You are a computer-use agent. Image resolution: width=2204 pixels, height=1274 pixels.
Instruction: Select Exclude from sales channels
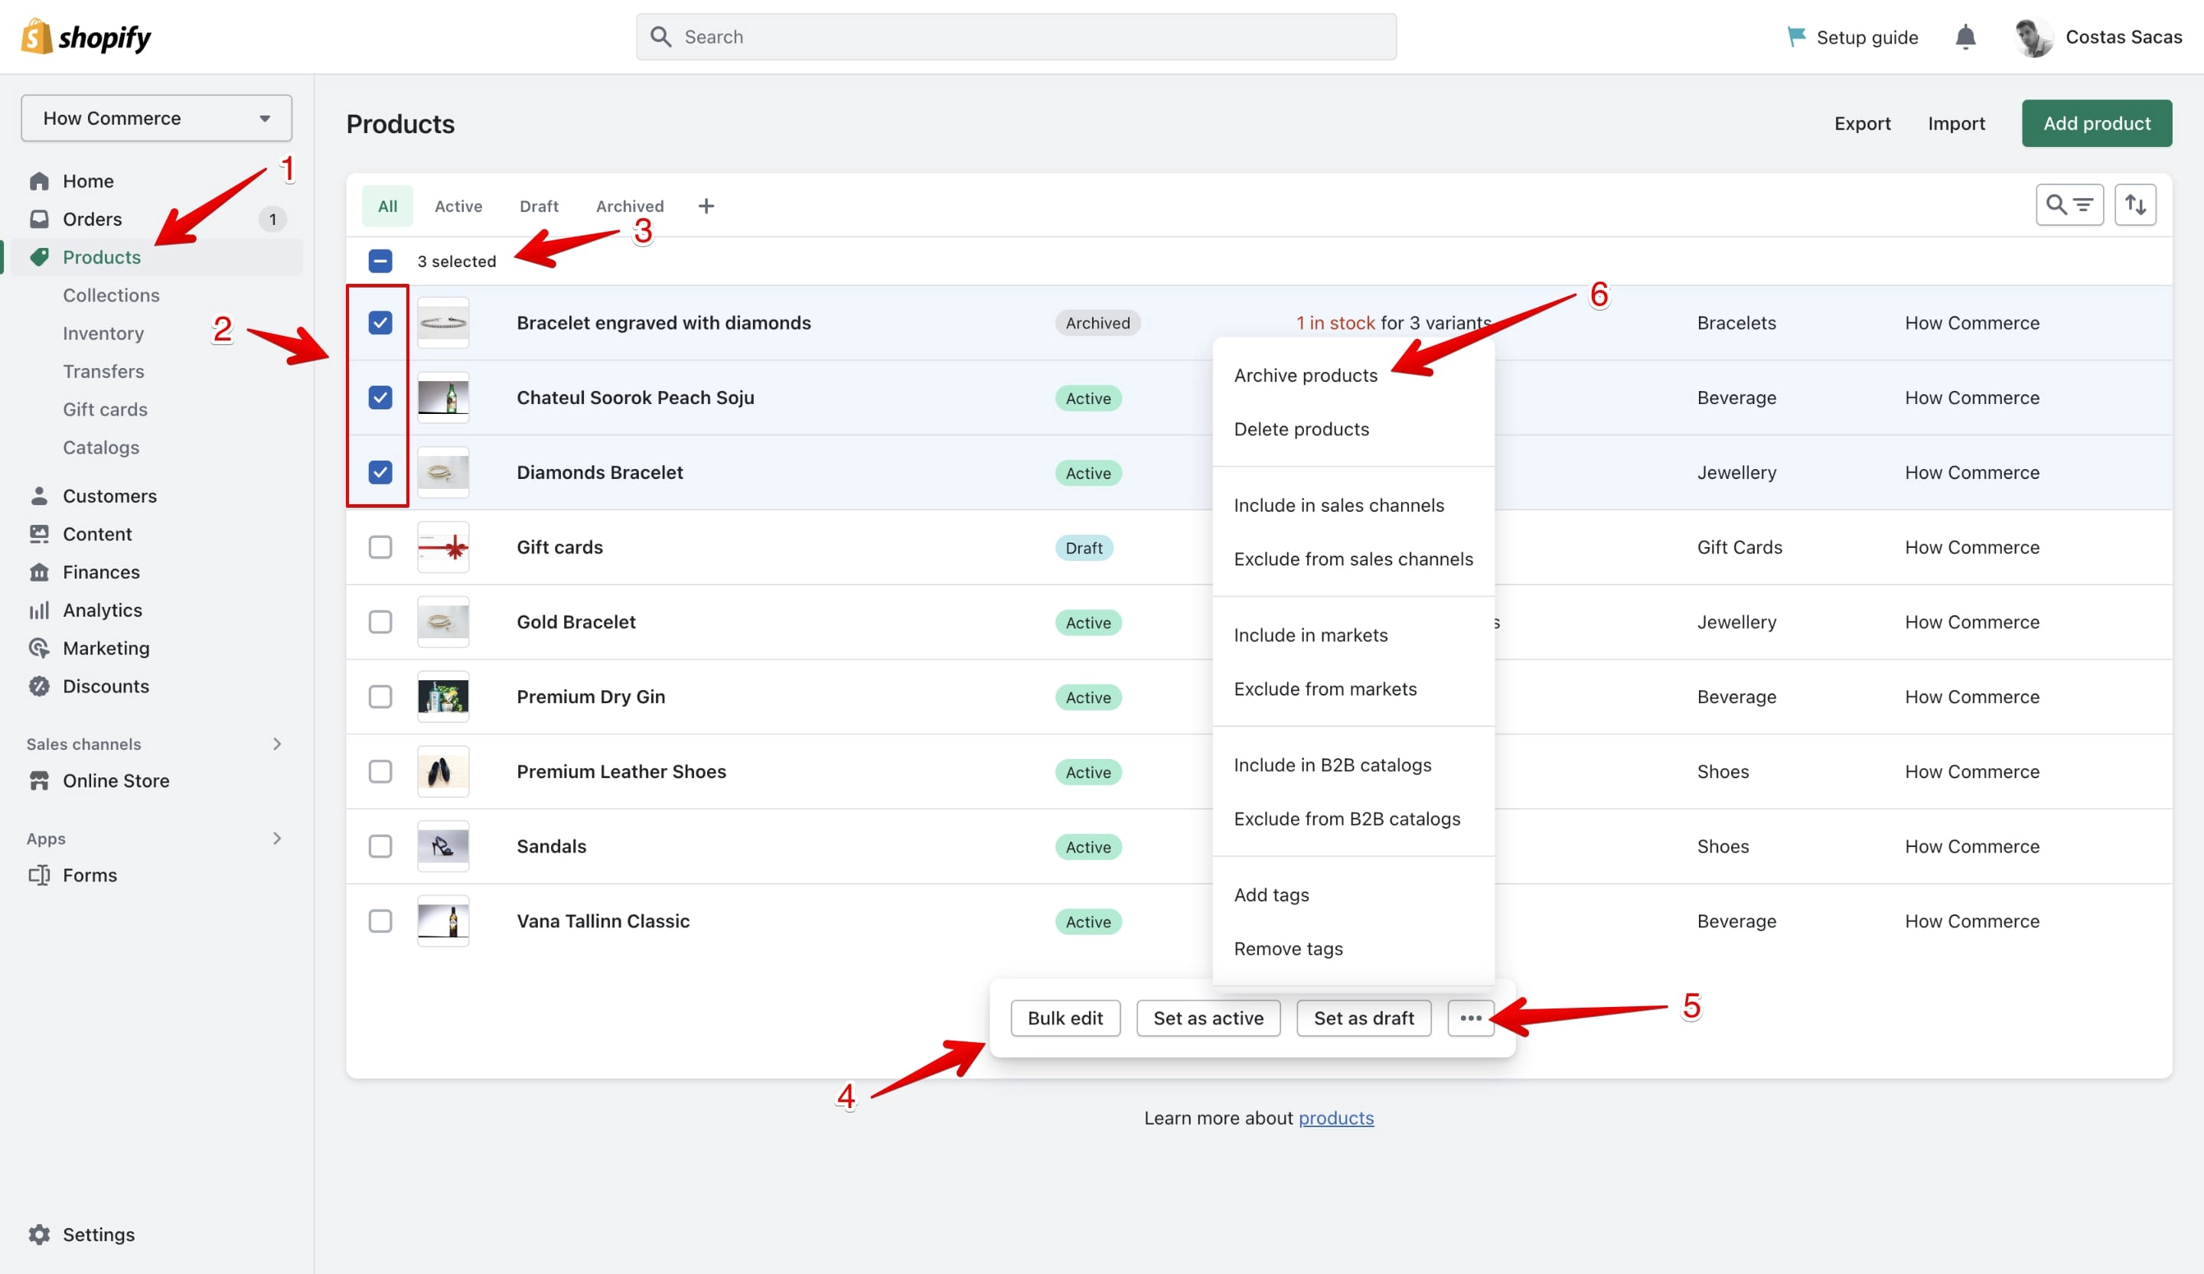(x=1353, y=559)
